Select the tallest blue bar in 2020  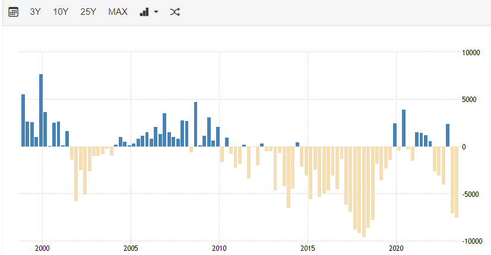404,128
